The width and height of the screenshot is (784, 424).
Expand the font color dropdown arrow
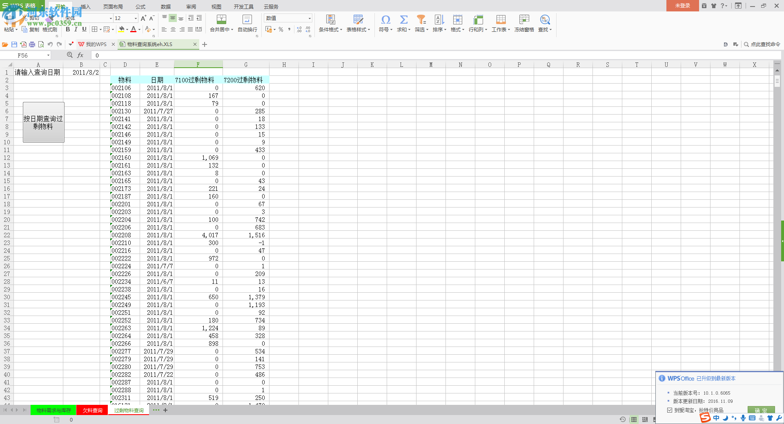click(x=139, y=29)
